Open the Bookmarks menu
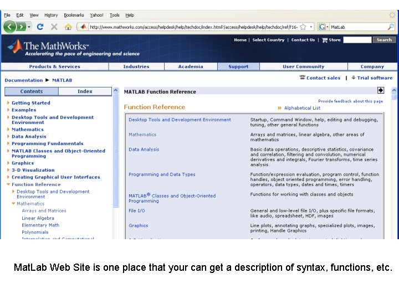This screenshot has width=399, height=299. [74, 15]
